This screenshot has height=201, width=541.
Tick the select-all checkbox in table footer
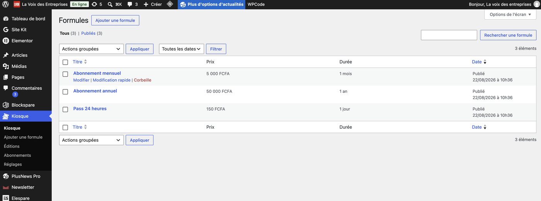[65, 127]
